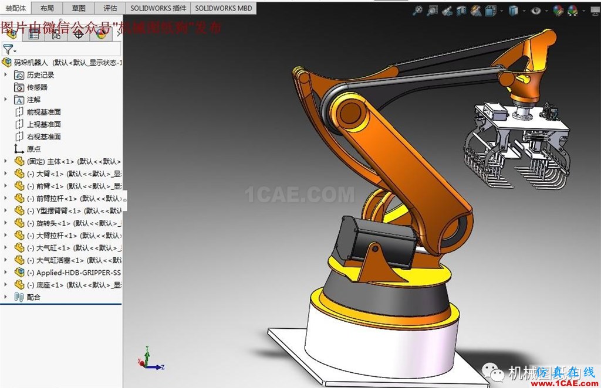Expand the 旋转头<1> component arrow

[x=5, y=223]
